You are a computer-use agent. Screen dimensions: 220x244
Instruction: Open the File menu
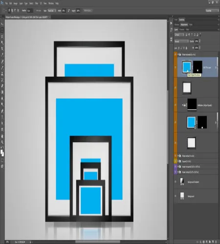6,3
